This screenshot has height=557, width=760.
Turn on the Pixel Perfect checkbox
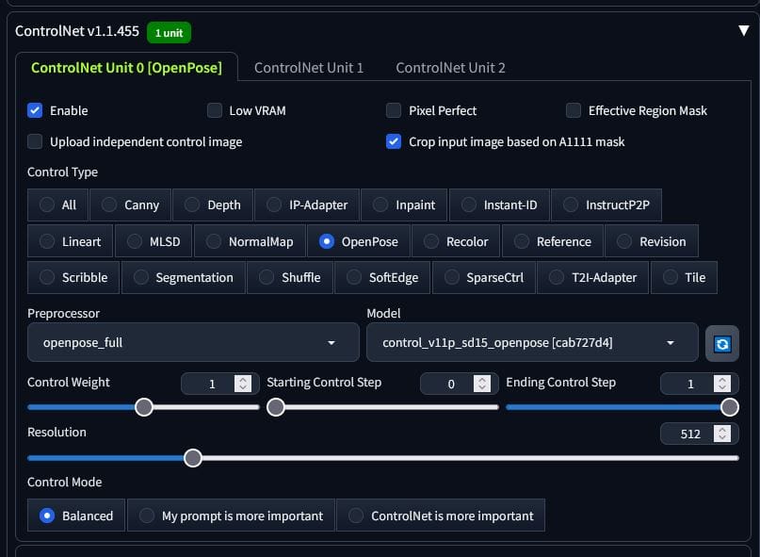pyautogui.click(x=394, y=110)
